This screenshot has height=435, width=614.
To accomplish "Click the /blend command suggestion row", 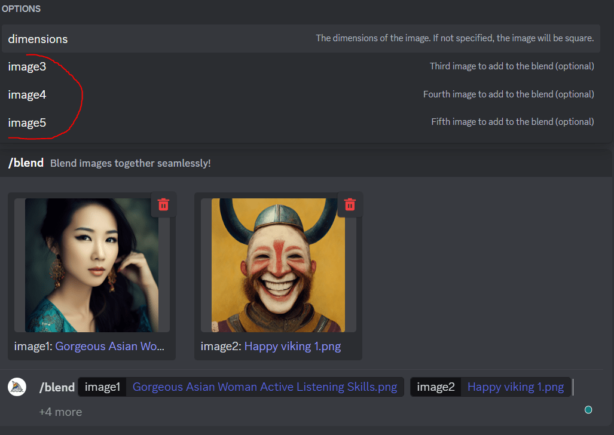I will (306, 163).
